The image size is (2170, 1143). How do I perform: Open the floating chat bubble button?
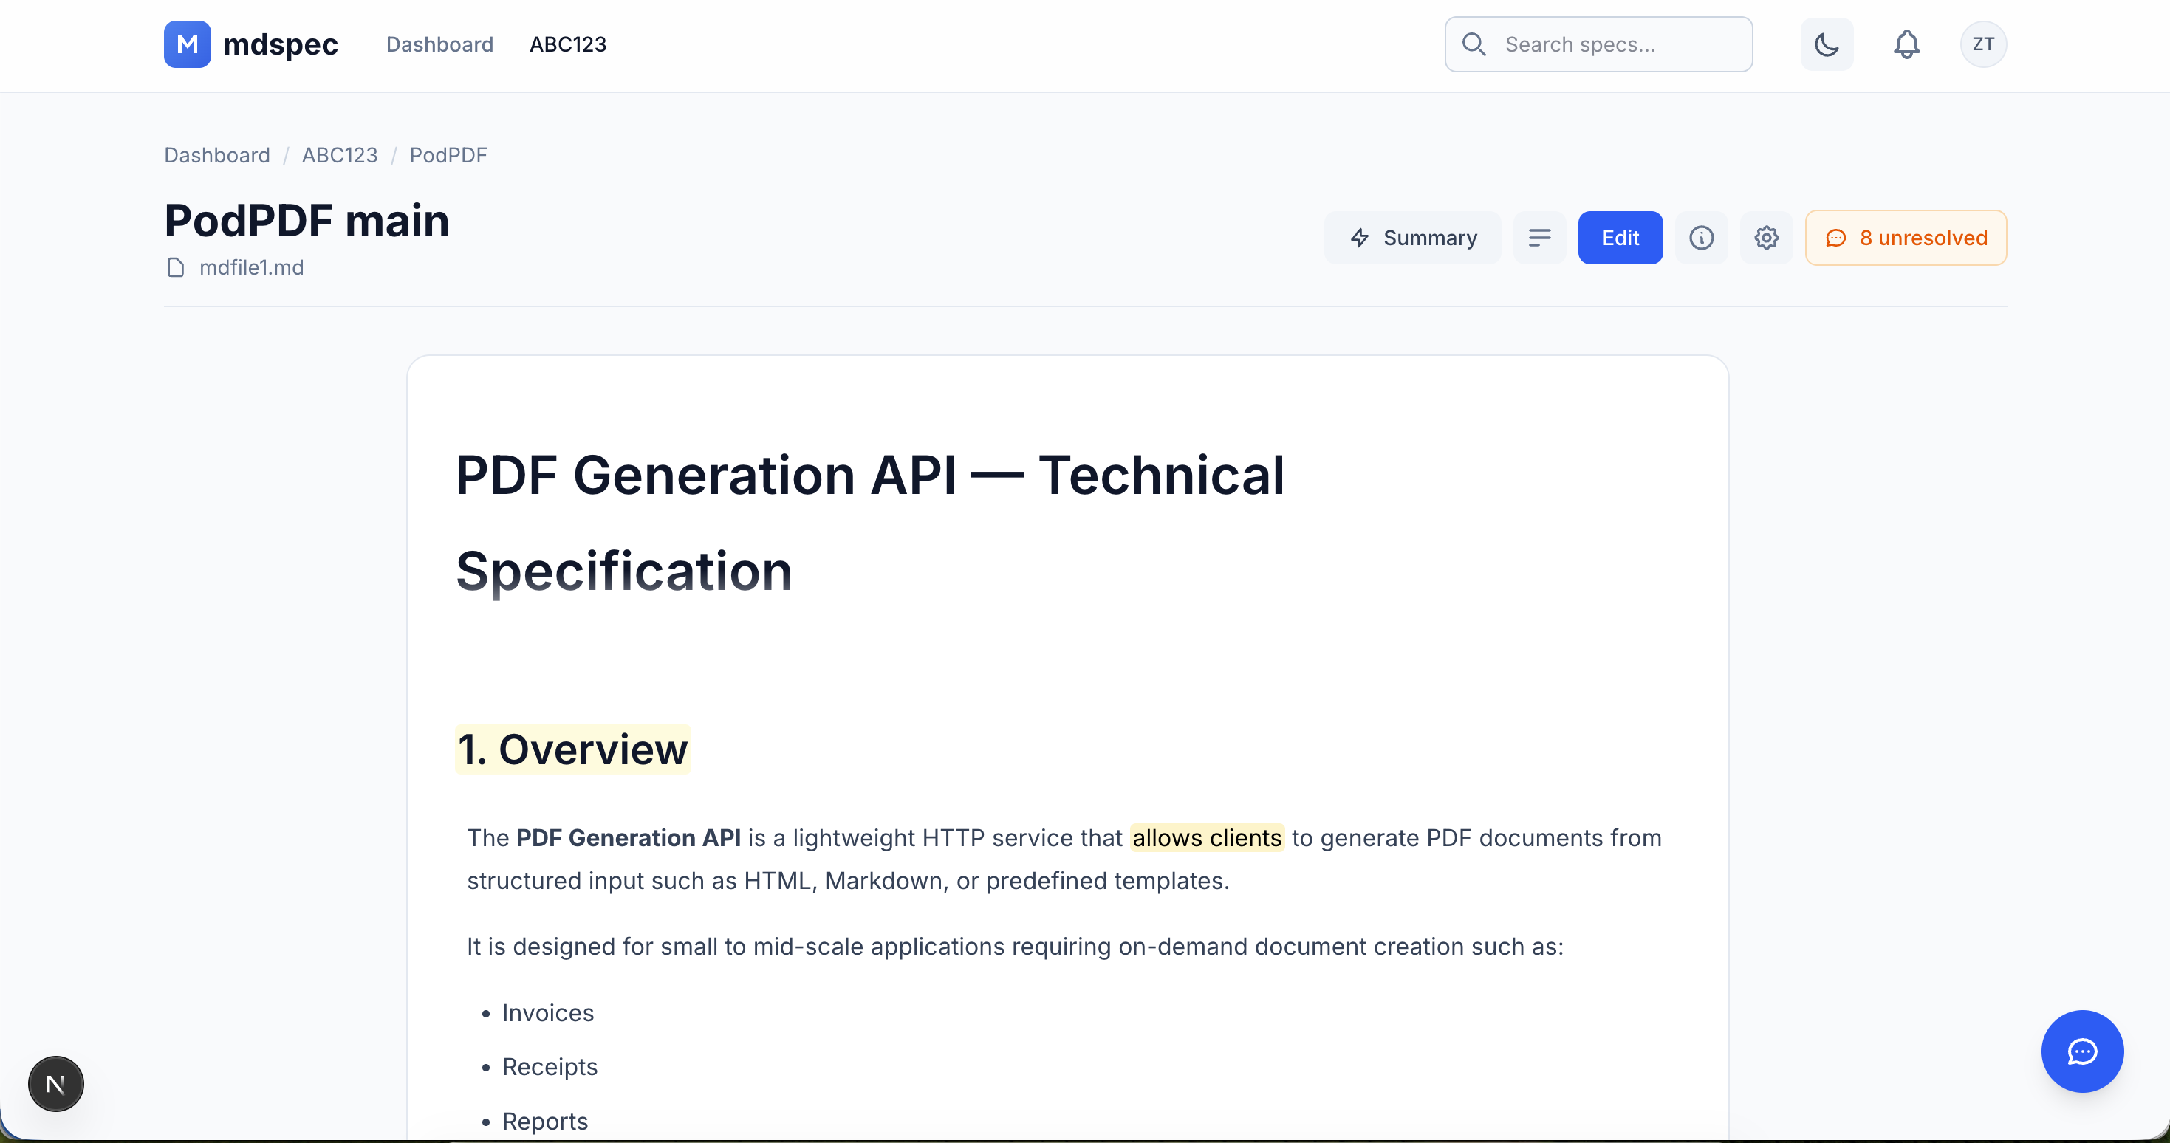point(2081,1051)
